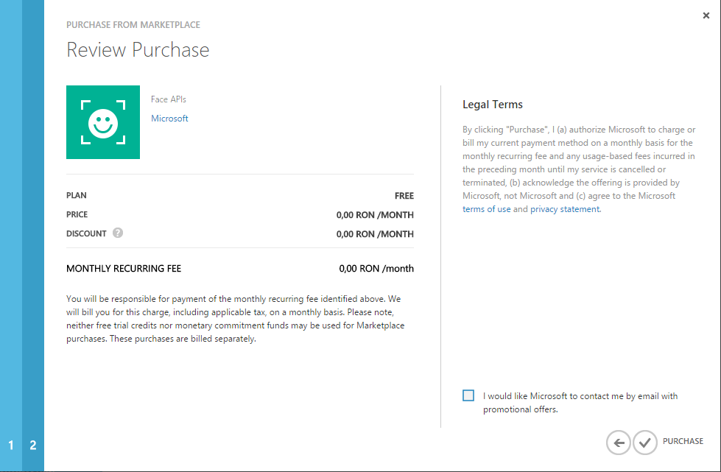Click the Review Purchase title
Screen dimensions: 721x472
point(138,49)
